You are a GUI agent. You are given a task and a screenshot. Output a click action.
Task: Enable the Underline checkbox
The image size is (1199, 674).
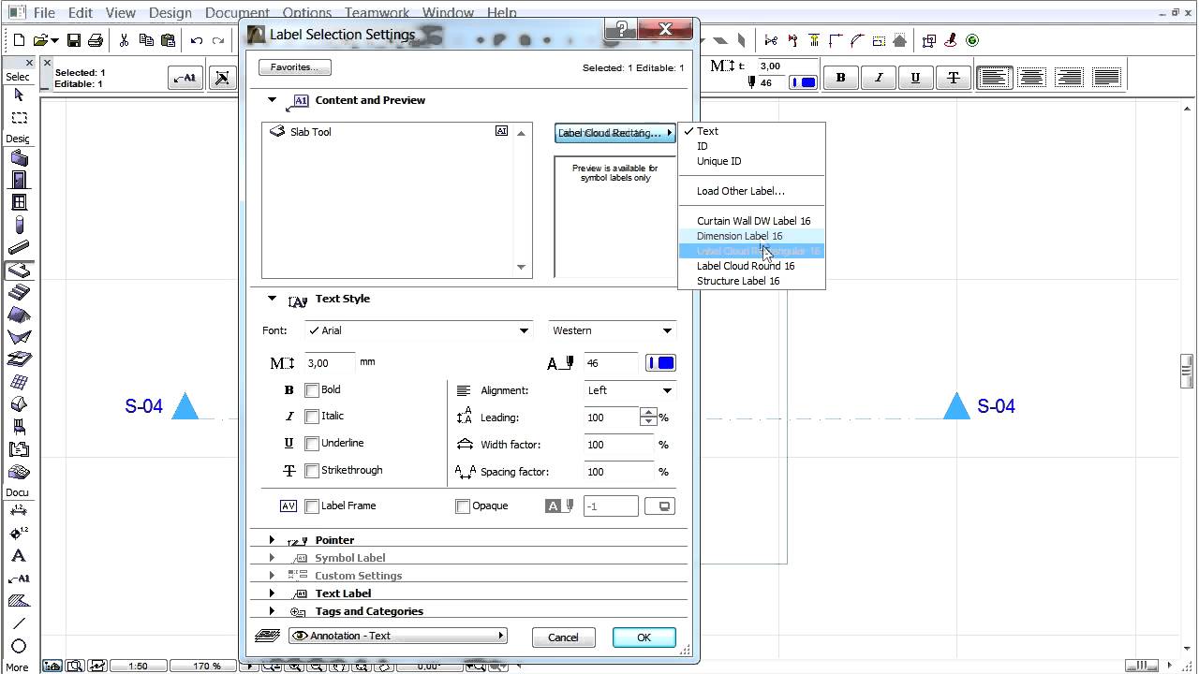click(312, 444)
